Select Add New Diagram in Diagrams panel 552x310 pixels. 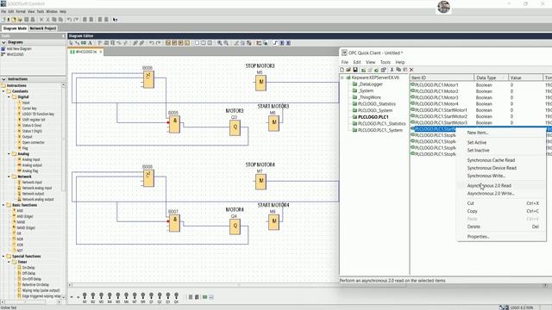pyautogui.click(x=19, y=49)
